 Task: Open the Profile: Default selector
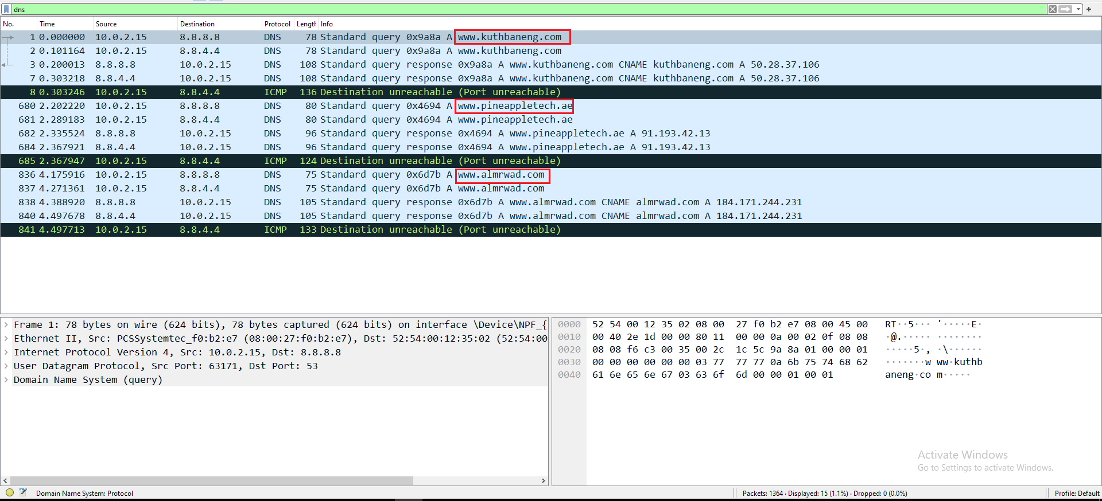[x=1077, y=494]
